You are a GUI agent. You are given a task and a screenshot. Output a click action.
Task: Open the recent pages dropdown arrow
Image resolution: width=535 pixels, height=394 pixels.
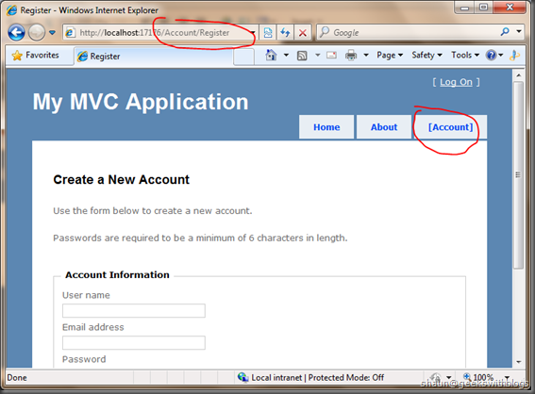tap(52, 33)
